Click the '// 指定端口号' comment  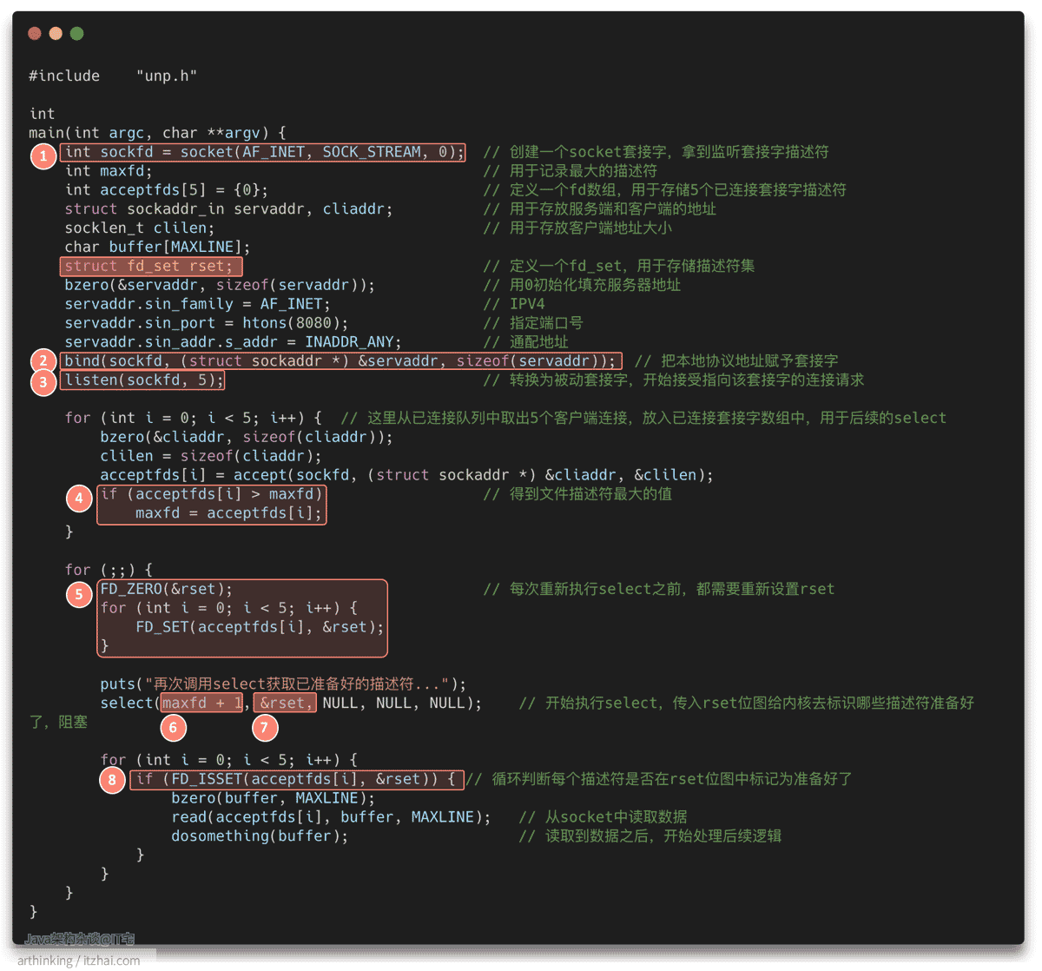tap(532, 323)
